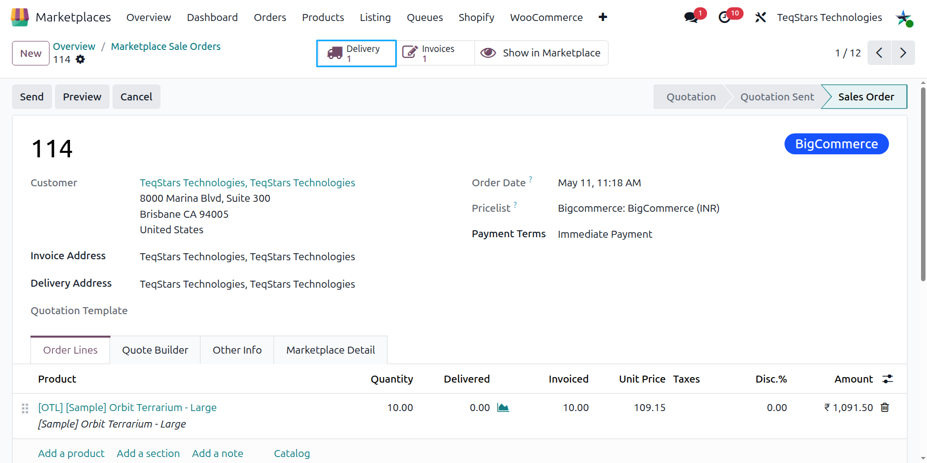Click the Preview button

(82, 97)
